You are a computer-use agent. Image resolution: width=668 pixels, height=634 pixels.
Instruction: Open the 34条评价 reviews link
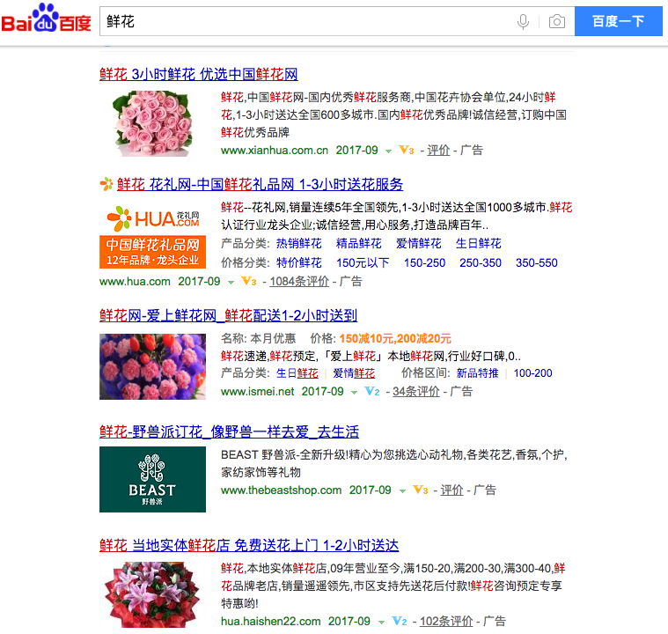(x=415, y=391)
